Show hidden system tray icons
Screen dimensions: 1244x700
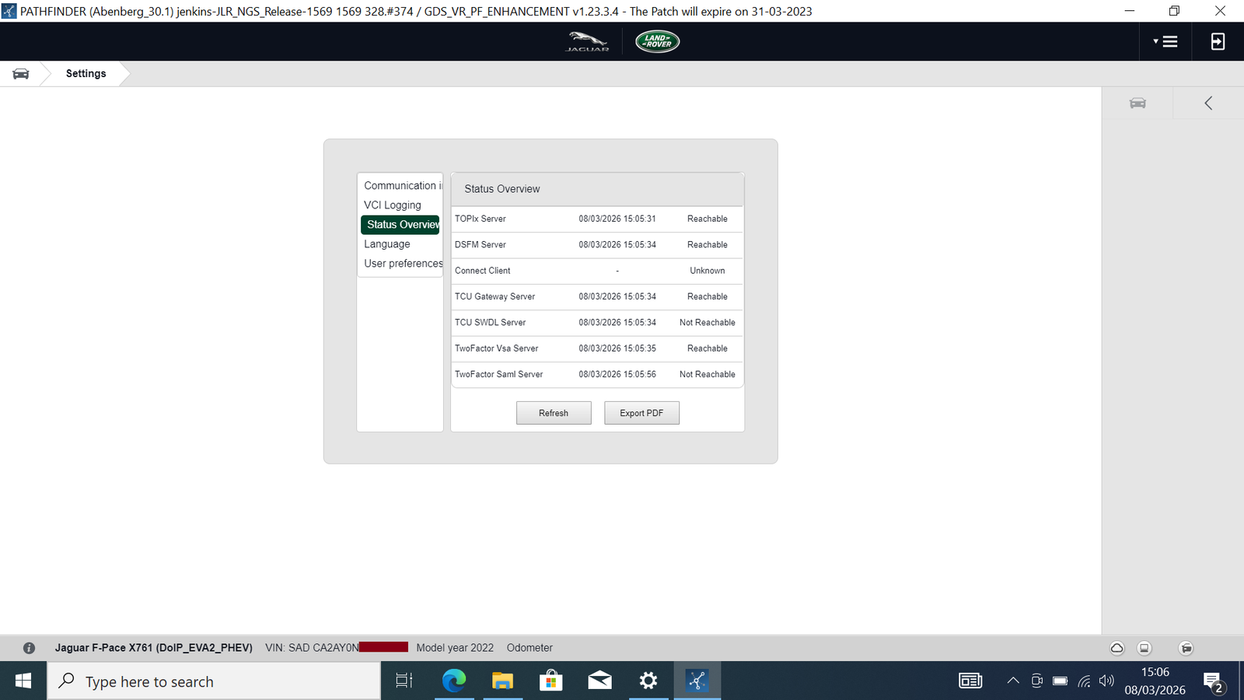pos(1012,681)
